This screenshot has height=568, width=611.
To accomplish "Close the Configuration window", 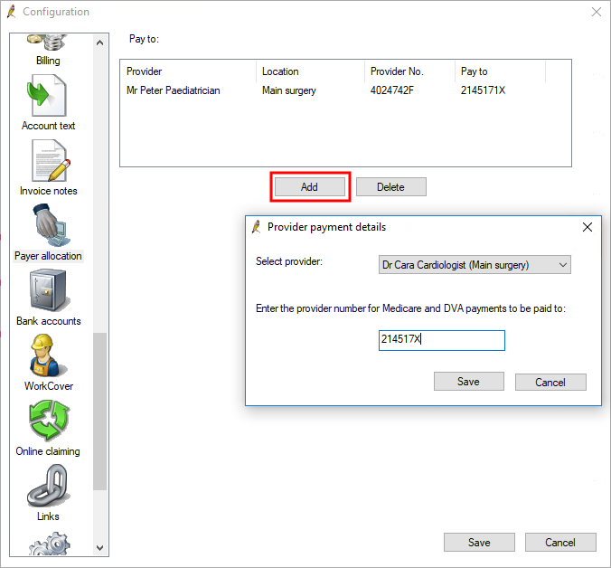I will coord(597,12).
